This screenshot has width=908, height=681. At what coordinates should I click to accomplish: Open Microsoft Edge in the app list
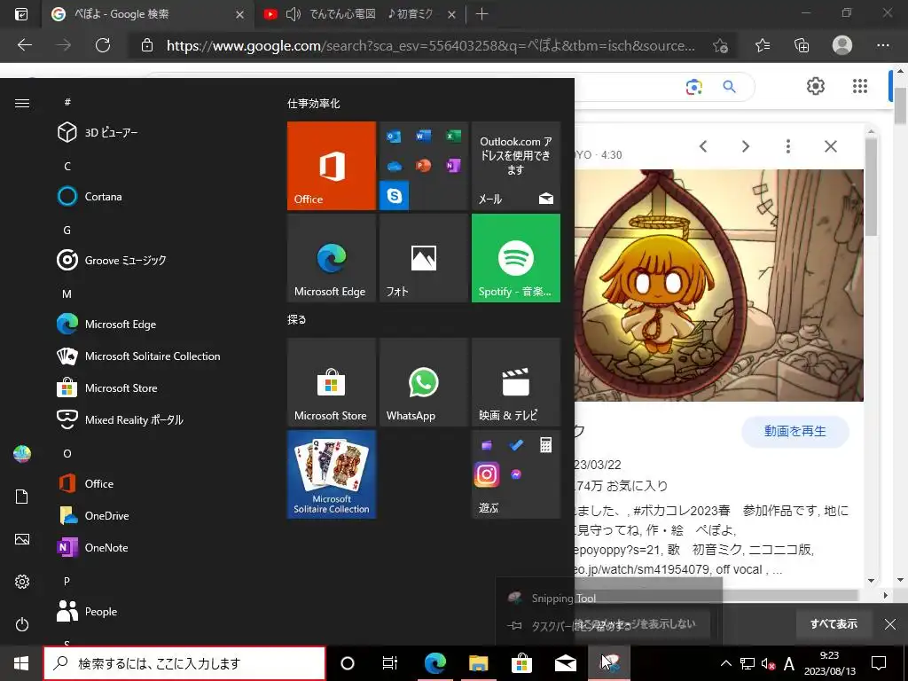156,324
